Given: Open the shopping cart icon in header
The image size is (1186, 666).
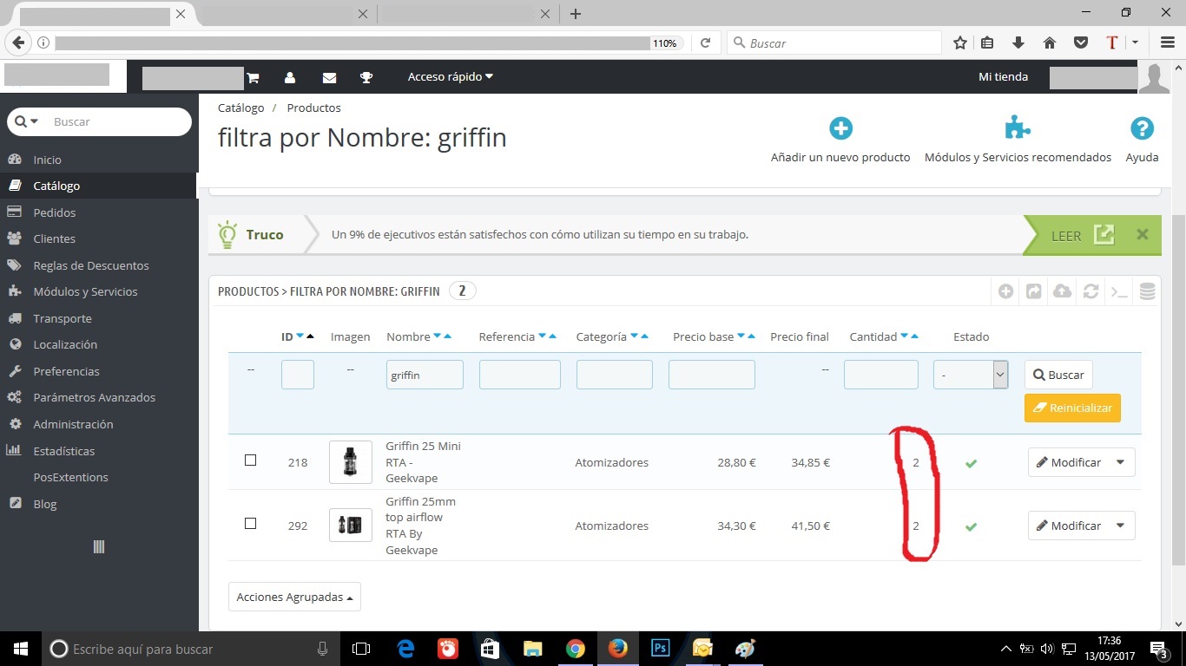Looking at the screenshot, I should point(253,77).
